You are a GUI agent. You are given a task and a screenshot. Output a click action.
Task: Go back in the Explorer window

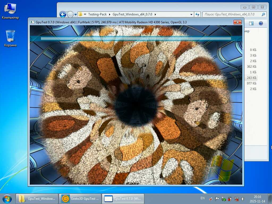(x=63, y=14)
